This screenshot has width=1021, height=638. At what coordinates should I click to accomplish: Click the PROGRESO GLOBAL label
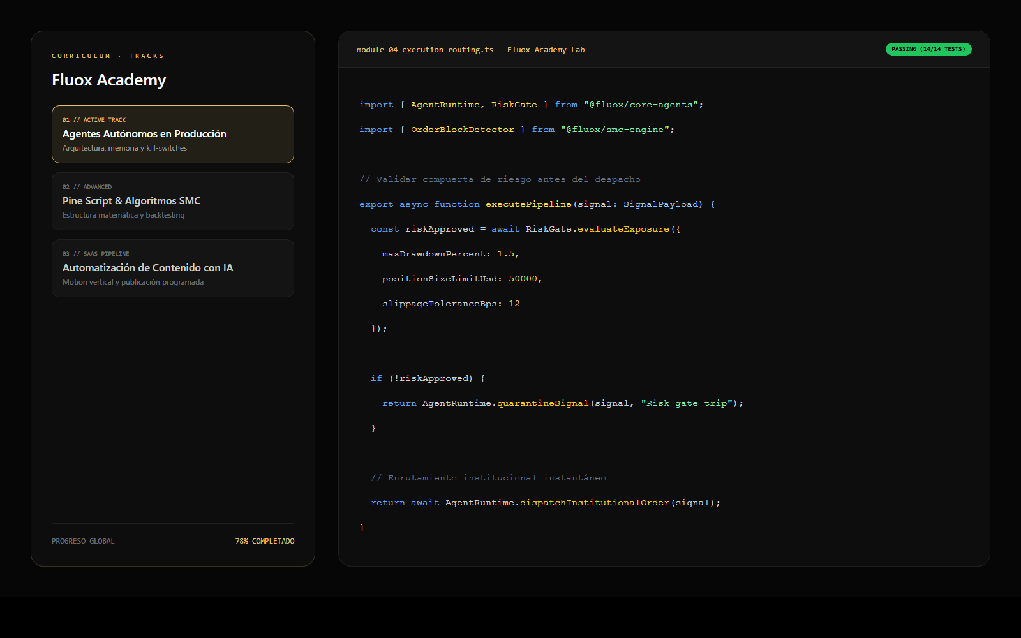tap(83, 541)
